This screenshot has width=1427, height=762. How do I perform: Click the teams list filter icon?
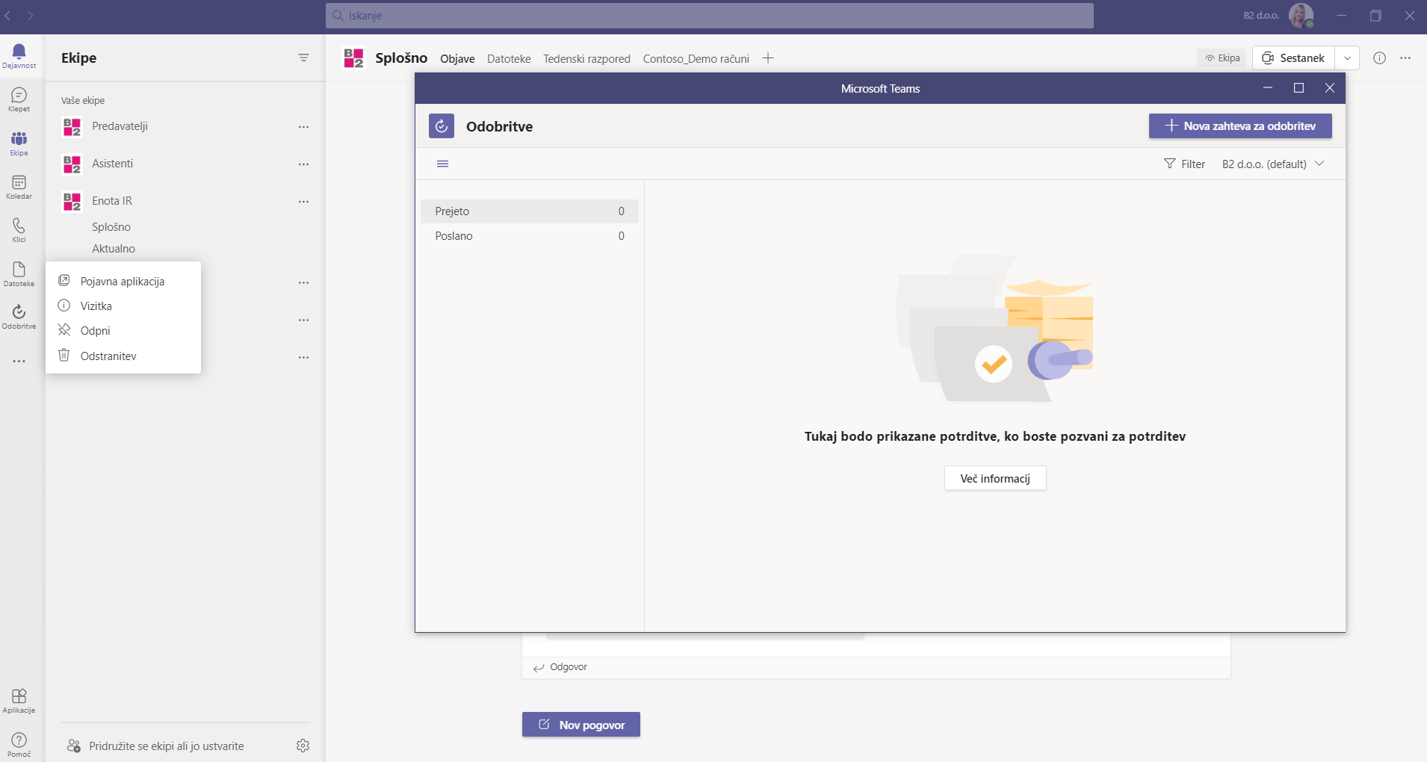pyautogui.click(x=303, y=58)
